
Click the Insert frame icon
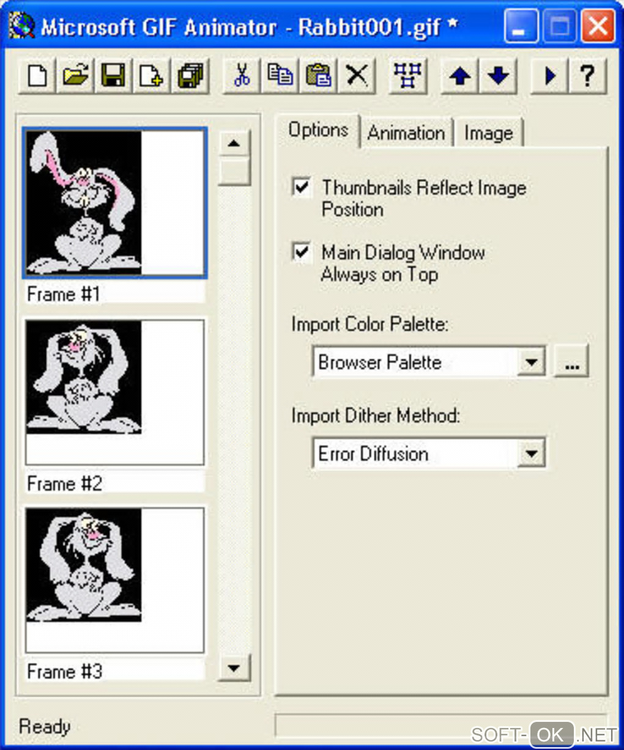pos(151,76)
